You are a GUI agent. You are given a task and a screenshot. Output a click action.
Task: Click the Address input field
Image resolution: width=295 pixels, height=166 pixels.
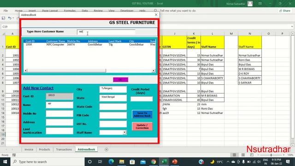point(59,122)
